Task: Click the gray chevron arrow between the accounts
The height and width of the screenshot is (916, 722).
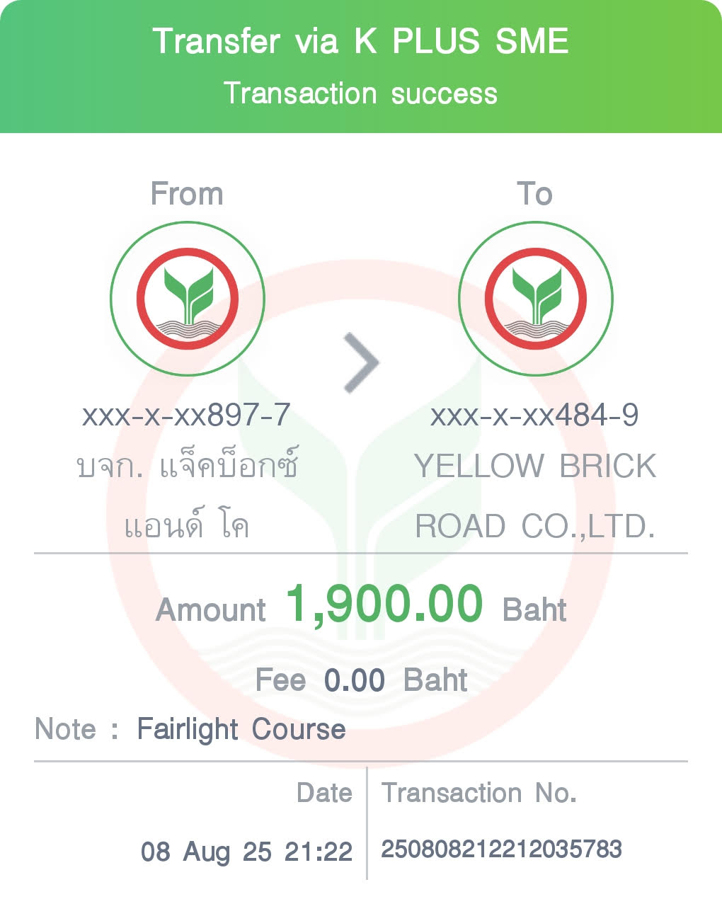Action: 361,362
